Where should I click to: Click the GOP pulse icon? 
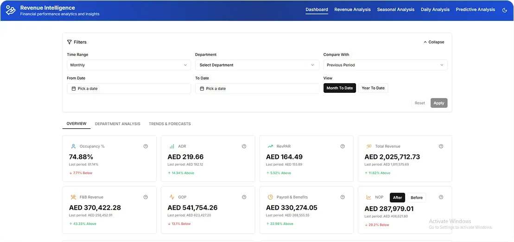[x=172, y=197]
